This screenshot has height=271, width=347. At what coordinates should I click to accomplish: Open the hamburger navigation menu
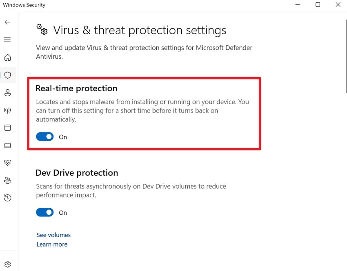(x=7, y=40)
